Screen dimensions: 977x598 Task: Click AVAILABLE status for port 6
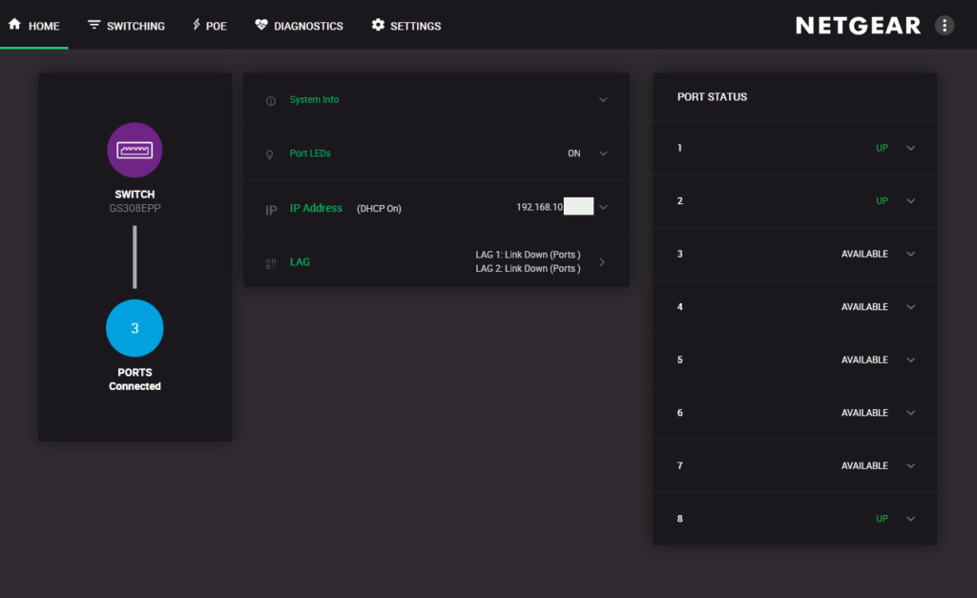(x=864, y=413)
